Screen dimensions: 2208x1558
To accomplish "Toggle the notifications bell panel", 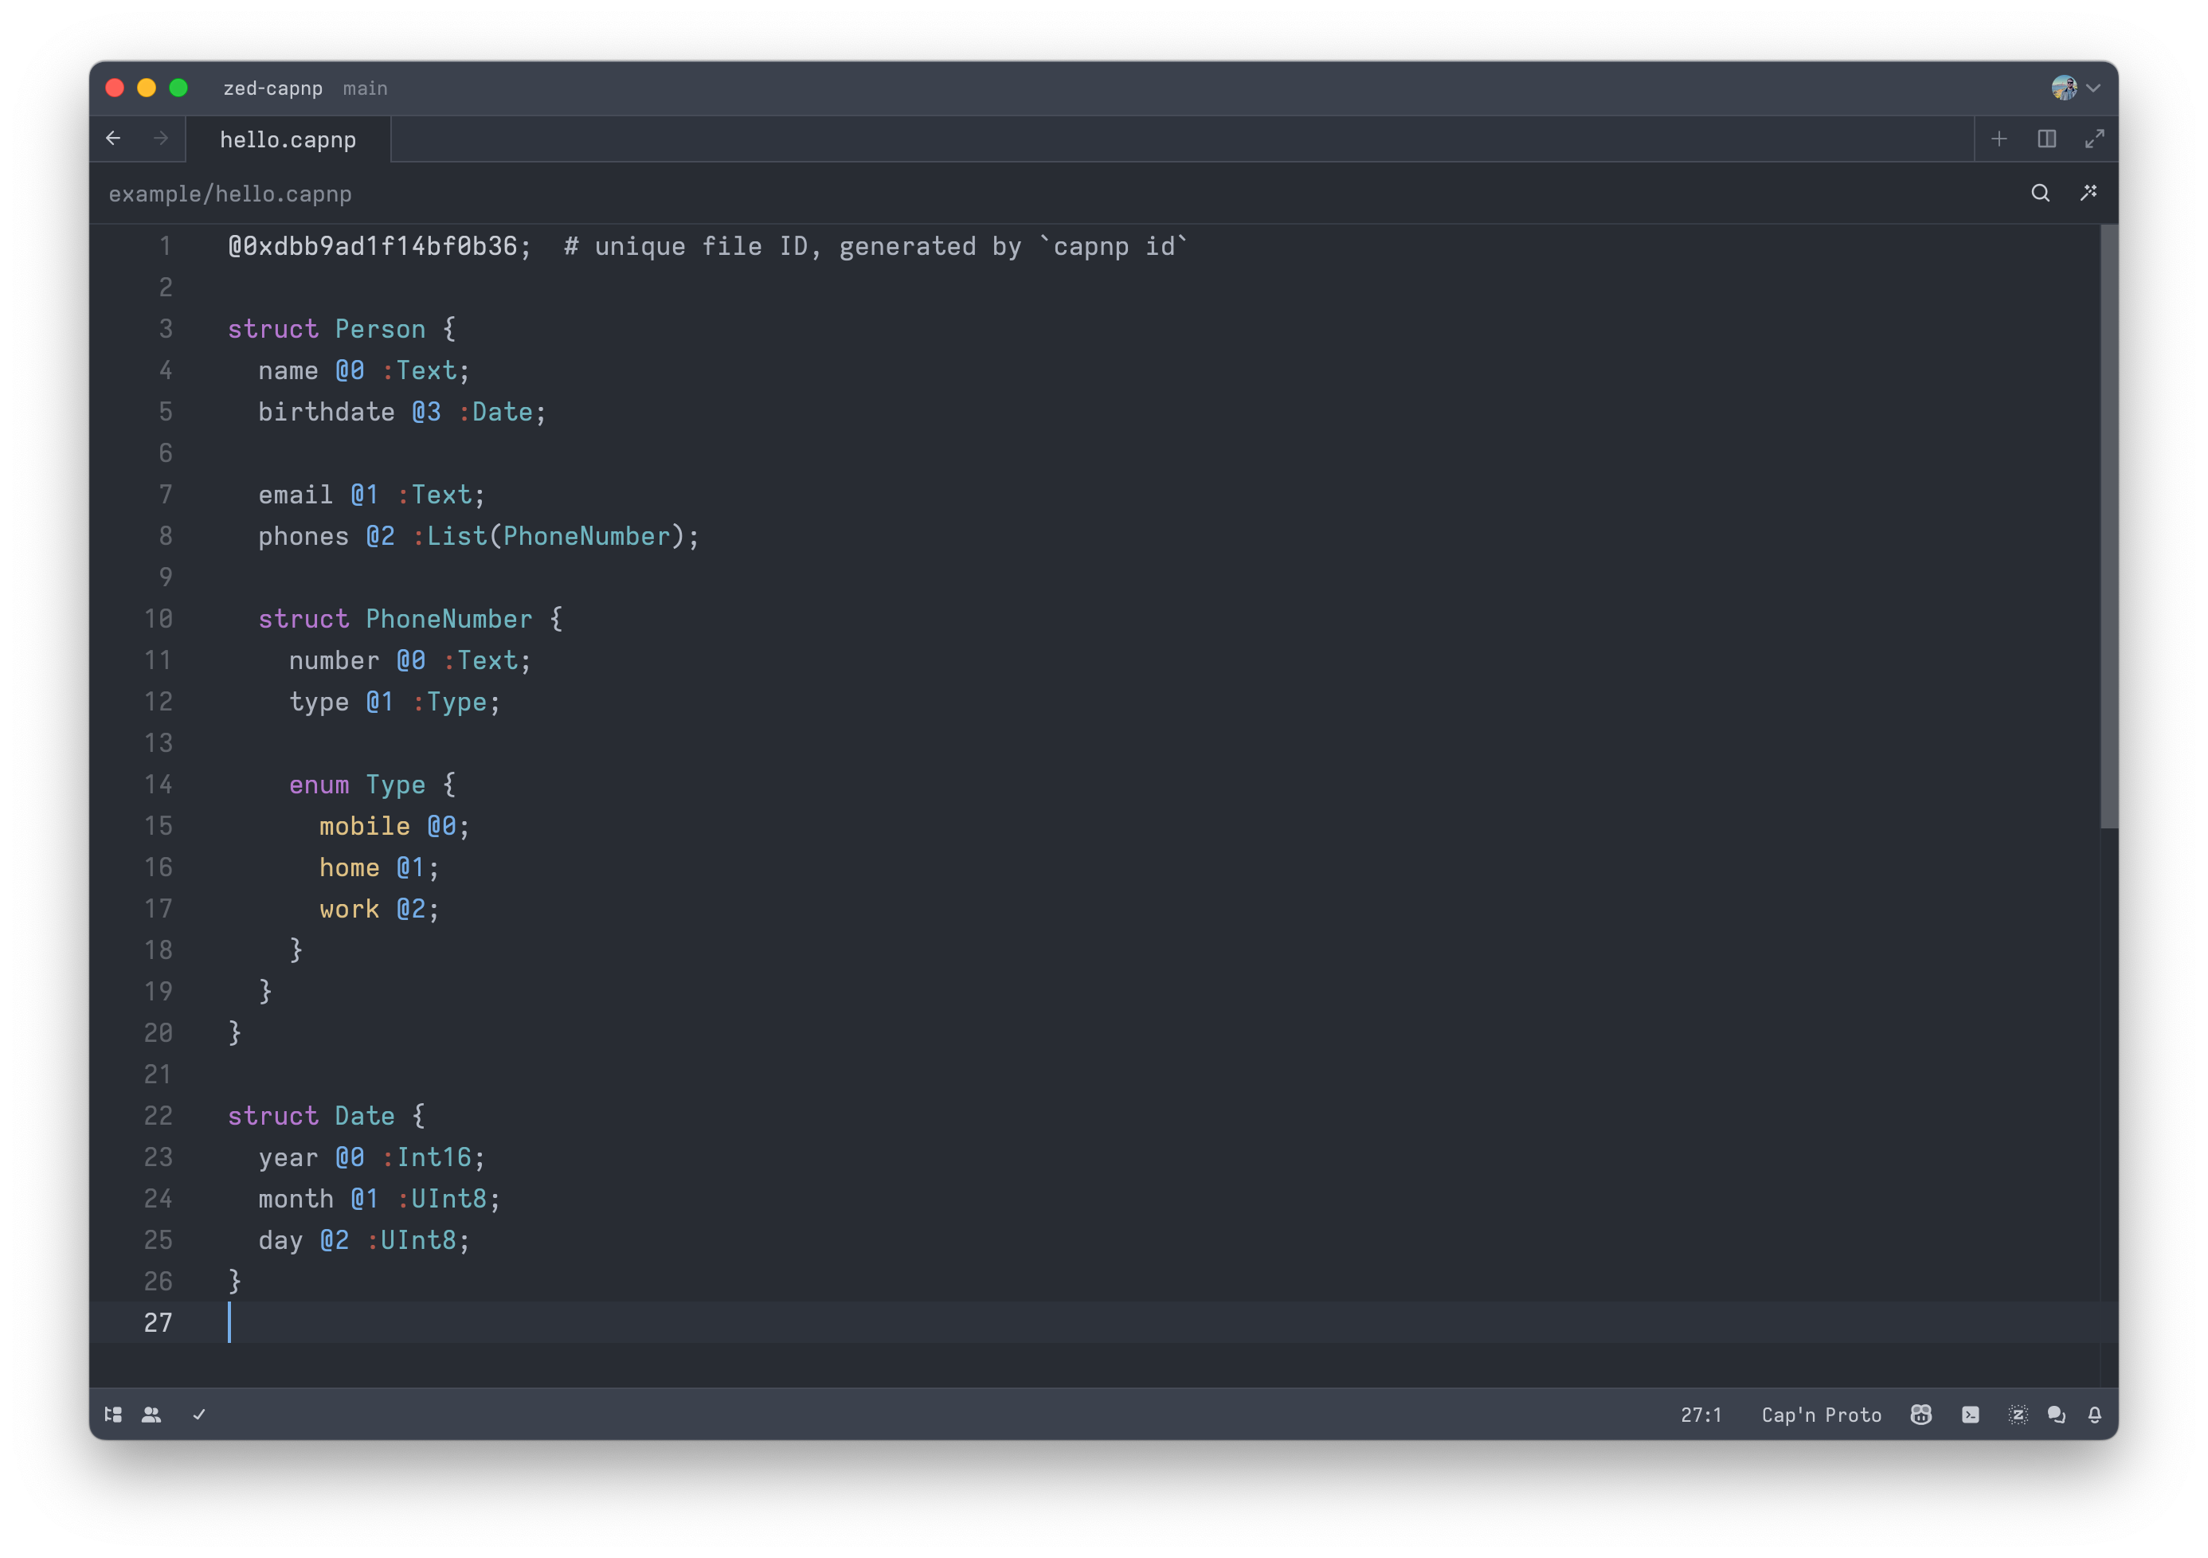I will (2095, 1415).
